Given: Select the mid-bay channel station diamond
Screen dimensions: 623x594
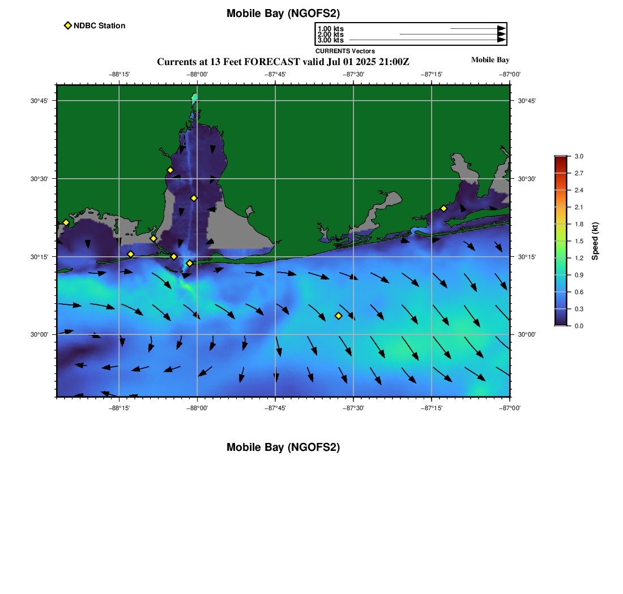Looking at the screenshot, I should [194, 198].
